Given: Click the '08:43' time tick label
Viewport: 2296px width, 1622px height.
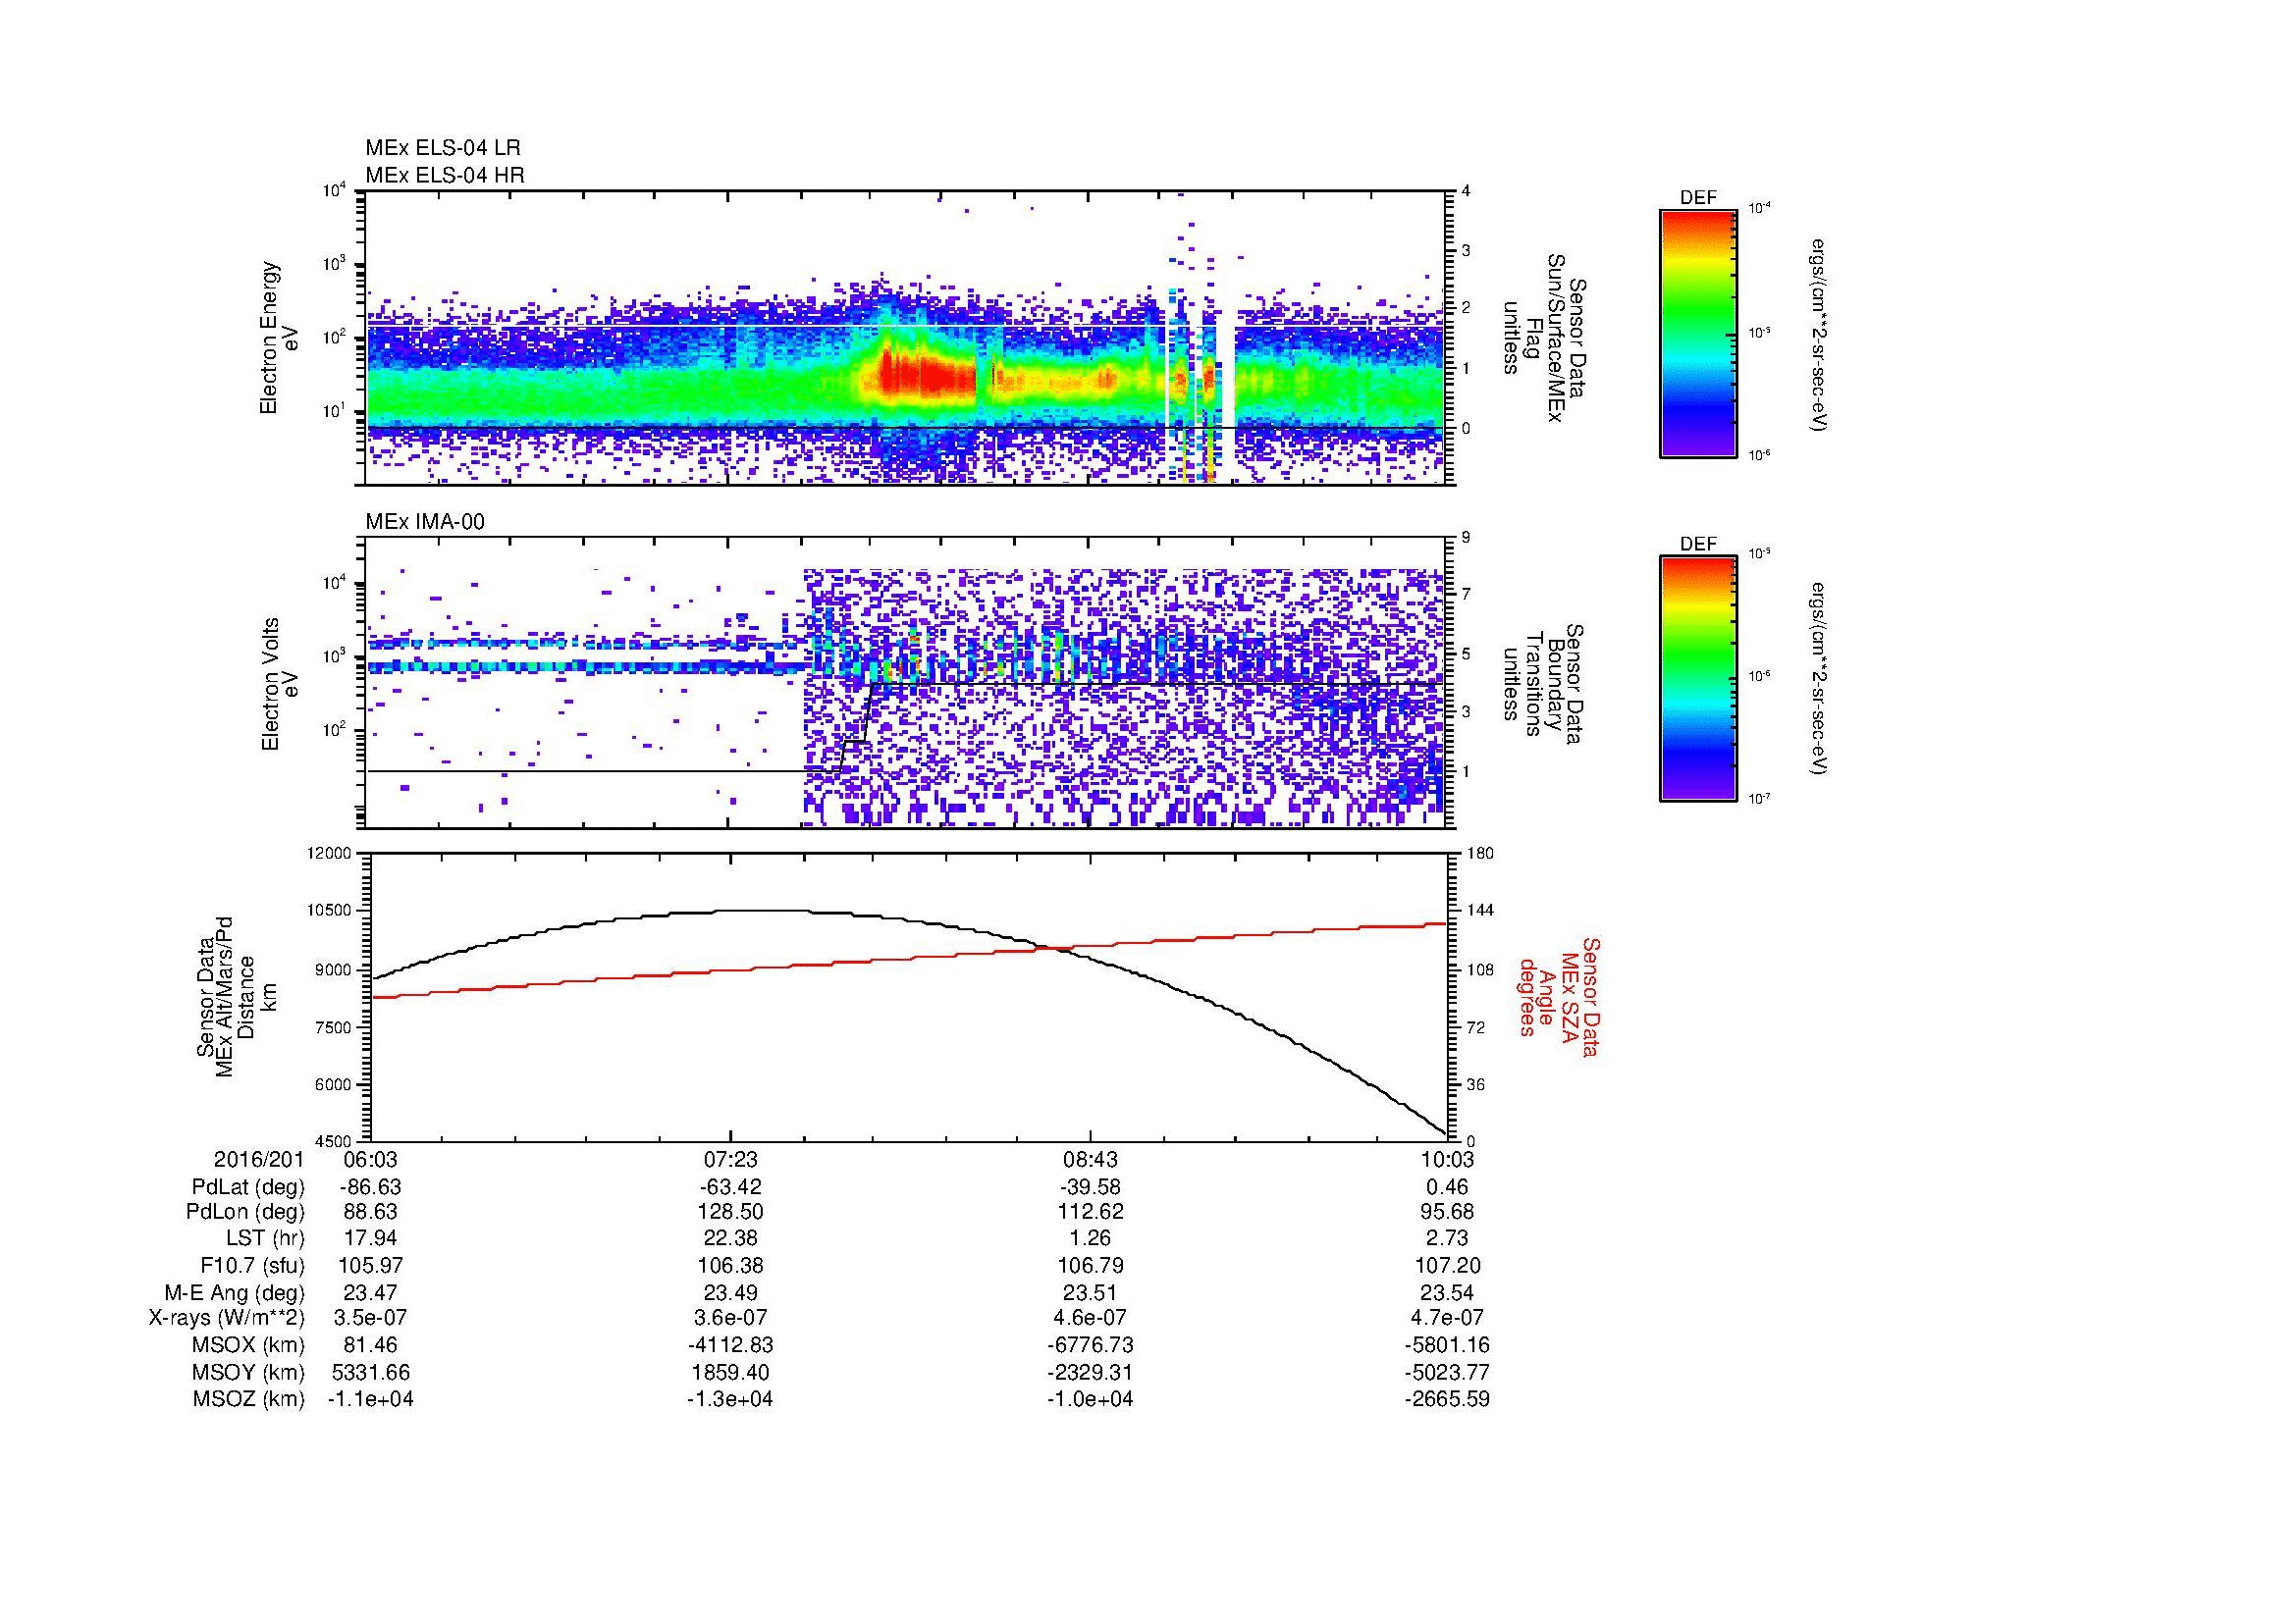Looking at the screenshot, I should pos(1089,1159).
